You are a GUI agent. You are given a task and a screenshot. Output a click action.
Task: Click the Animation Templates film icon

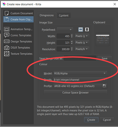tap(7, 29)
